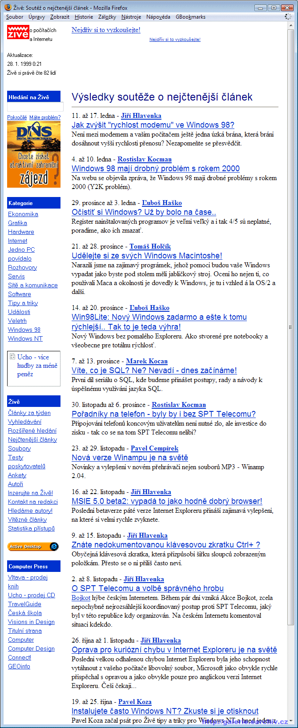This screenshot has height=728, width=298.
Task: Click the Firefox icon in title bar
Action: click(x=8, y=8)
